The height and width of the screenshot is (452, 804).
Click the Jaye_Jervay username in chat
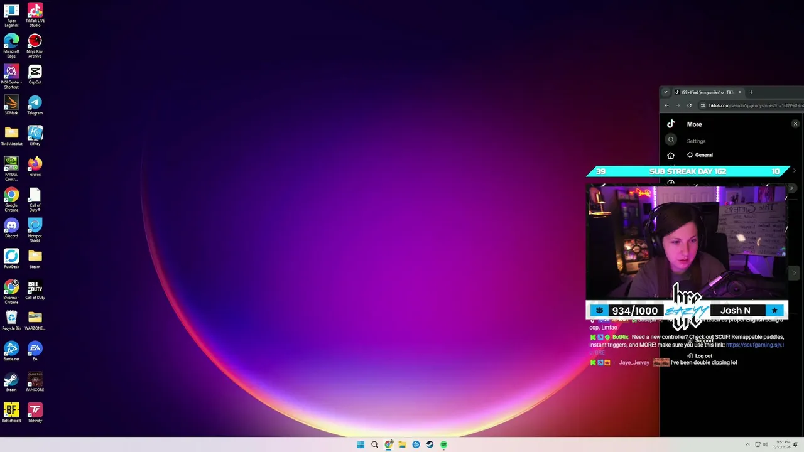[634, 362]
